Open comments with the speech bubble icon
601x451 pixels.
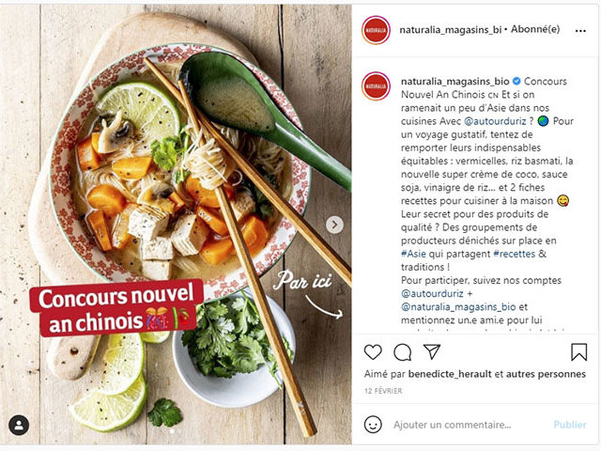click(403, 352)
